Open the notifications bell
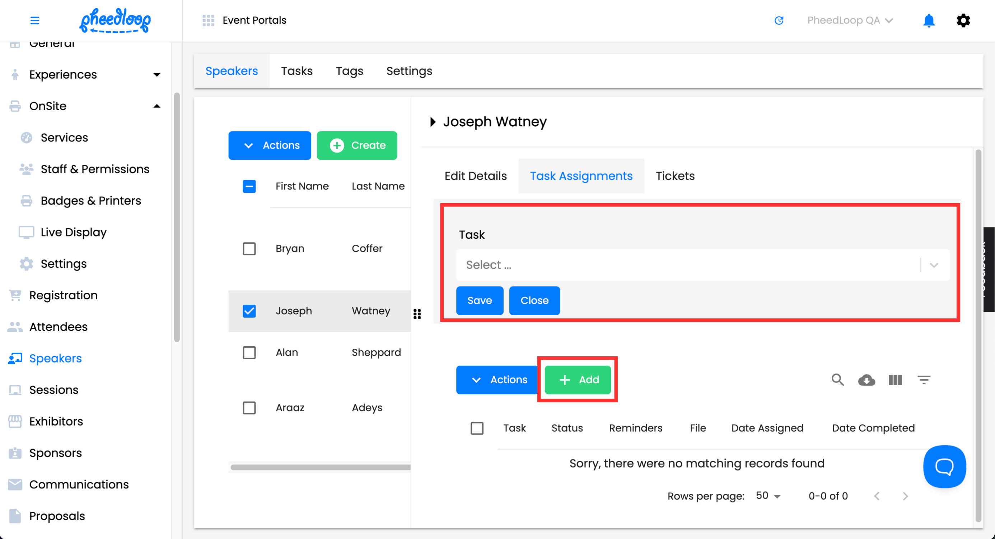995x539 pixels. coord(929,20)
